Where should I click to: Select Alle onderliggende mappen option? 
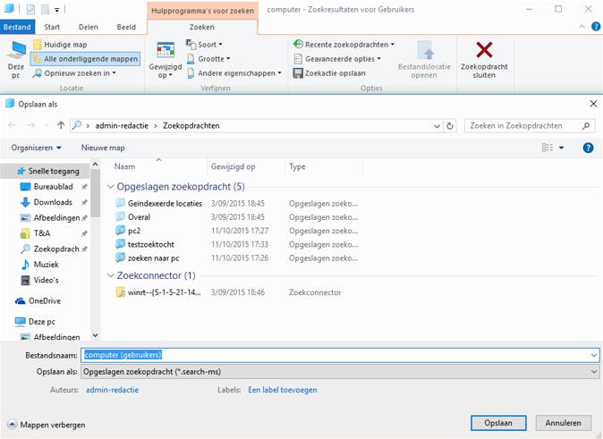(85, 59)
